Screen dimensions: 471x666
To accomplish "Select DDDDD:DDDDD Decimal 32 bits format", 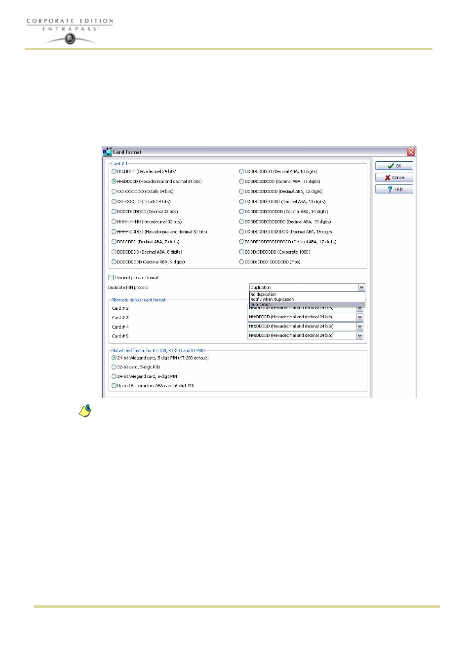I will (114, 212).
